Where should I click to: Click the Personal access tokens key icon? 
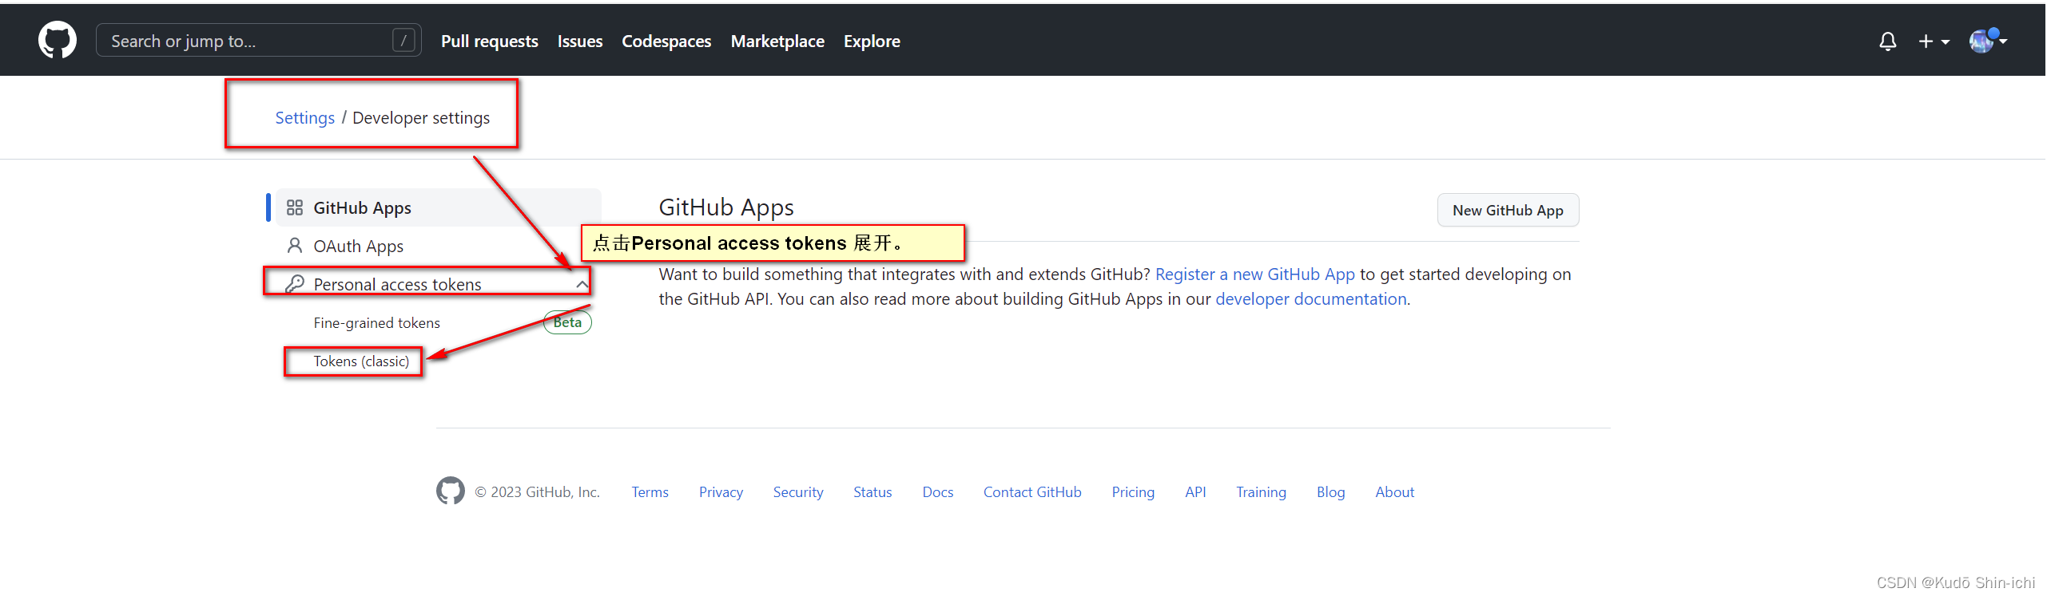point(295,284)
